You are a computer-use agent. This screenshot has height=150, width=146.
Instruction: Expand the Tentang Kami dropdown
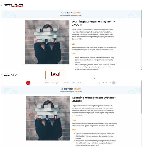[x=56, y=83]
